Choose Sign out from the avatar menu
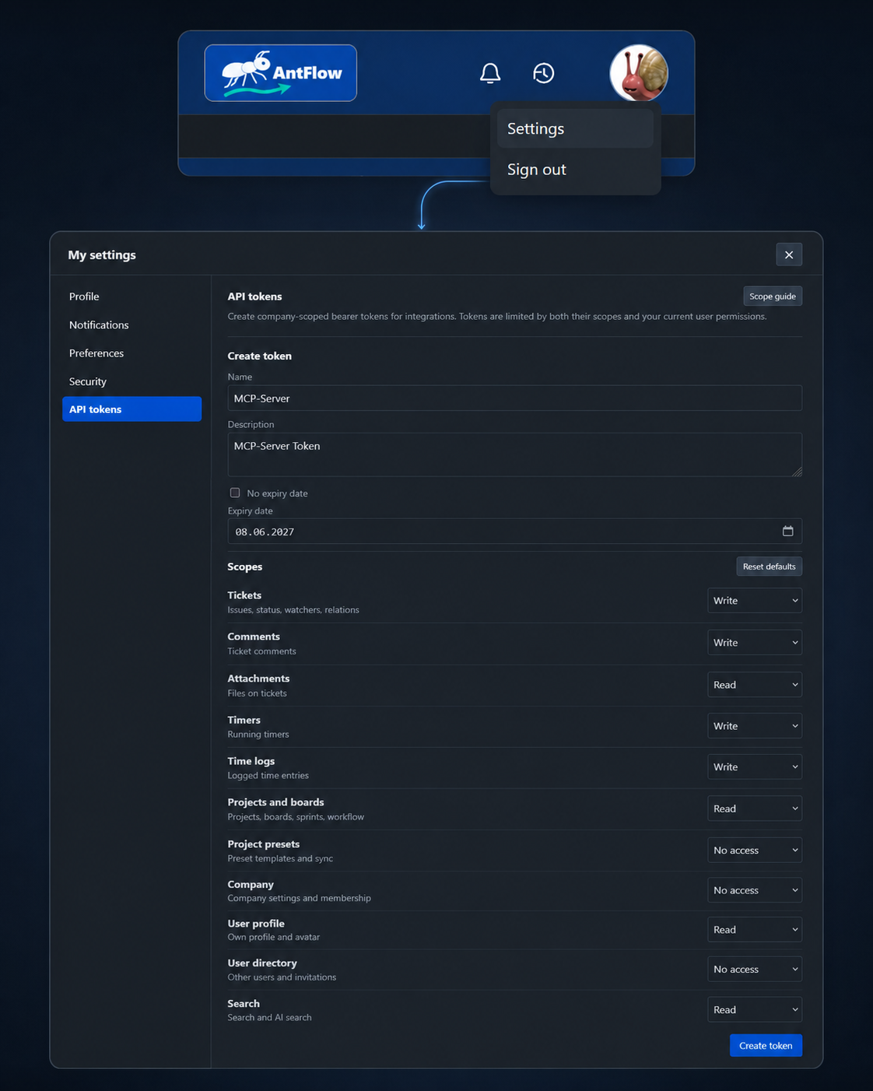This screenshot has height=1091, width=873. pyautogui.click(x=575, y=170)
